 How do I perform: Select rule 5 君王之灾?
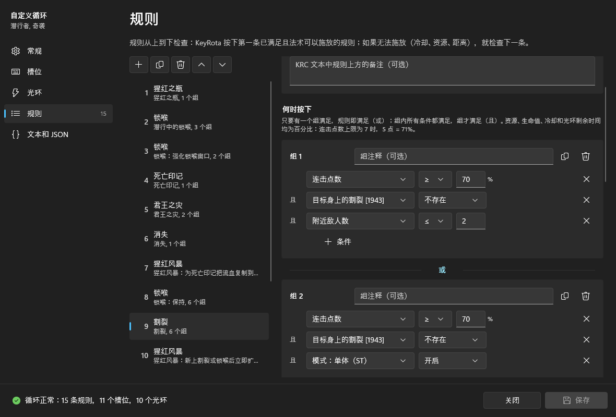click(199, 210)
